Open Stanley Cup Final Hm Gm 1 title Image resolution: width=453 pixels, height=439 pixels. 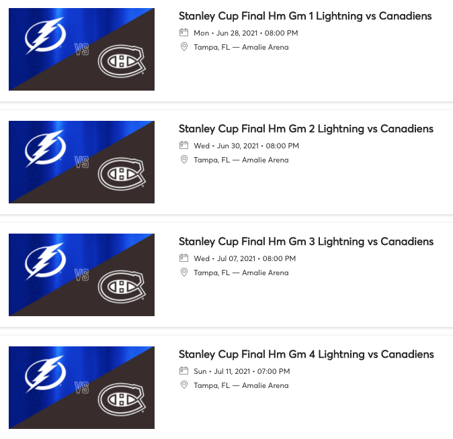(x=306, y=16)
